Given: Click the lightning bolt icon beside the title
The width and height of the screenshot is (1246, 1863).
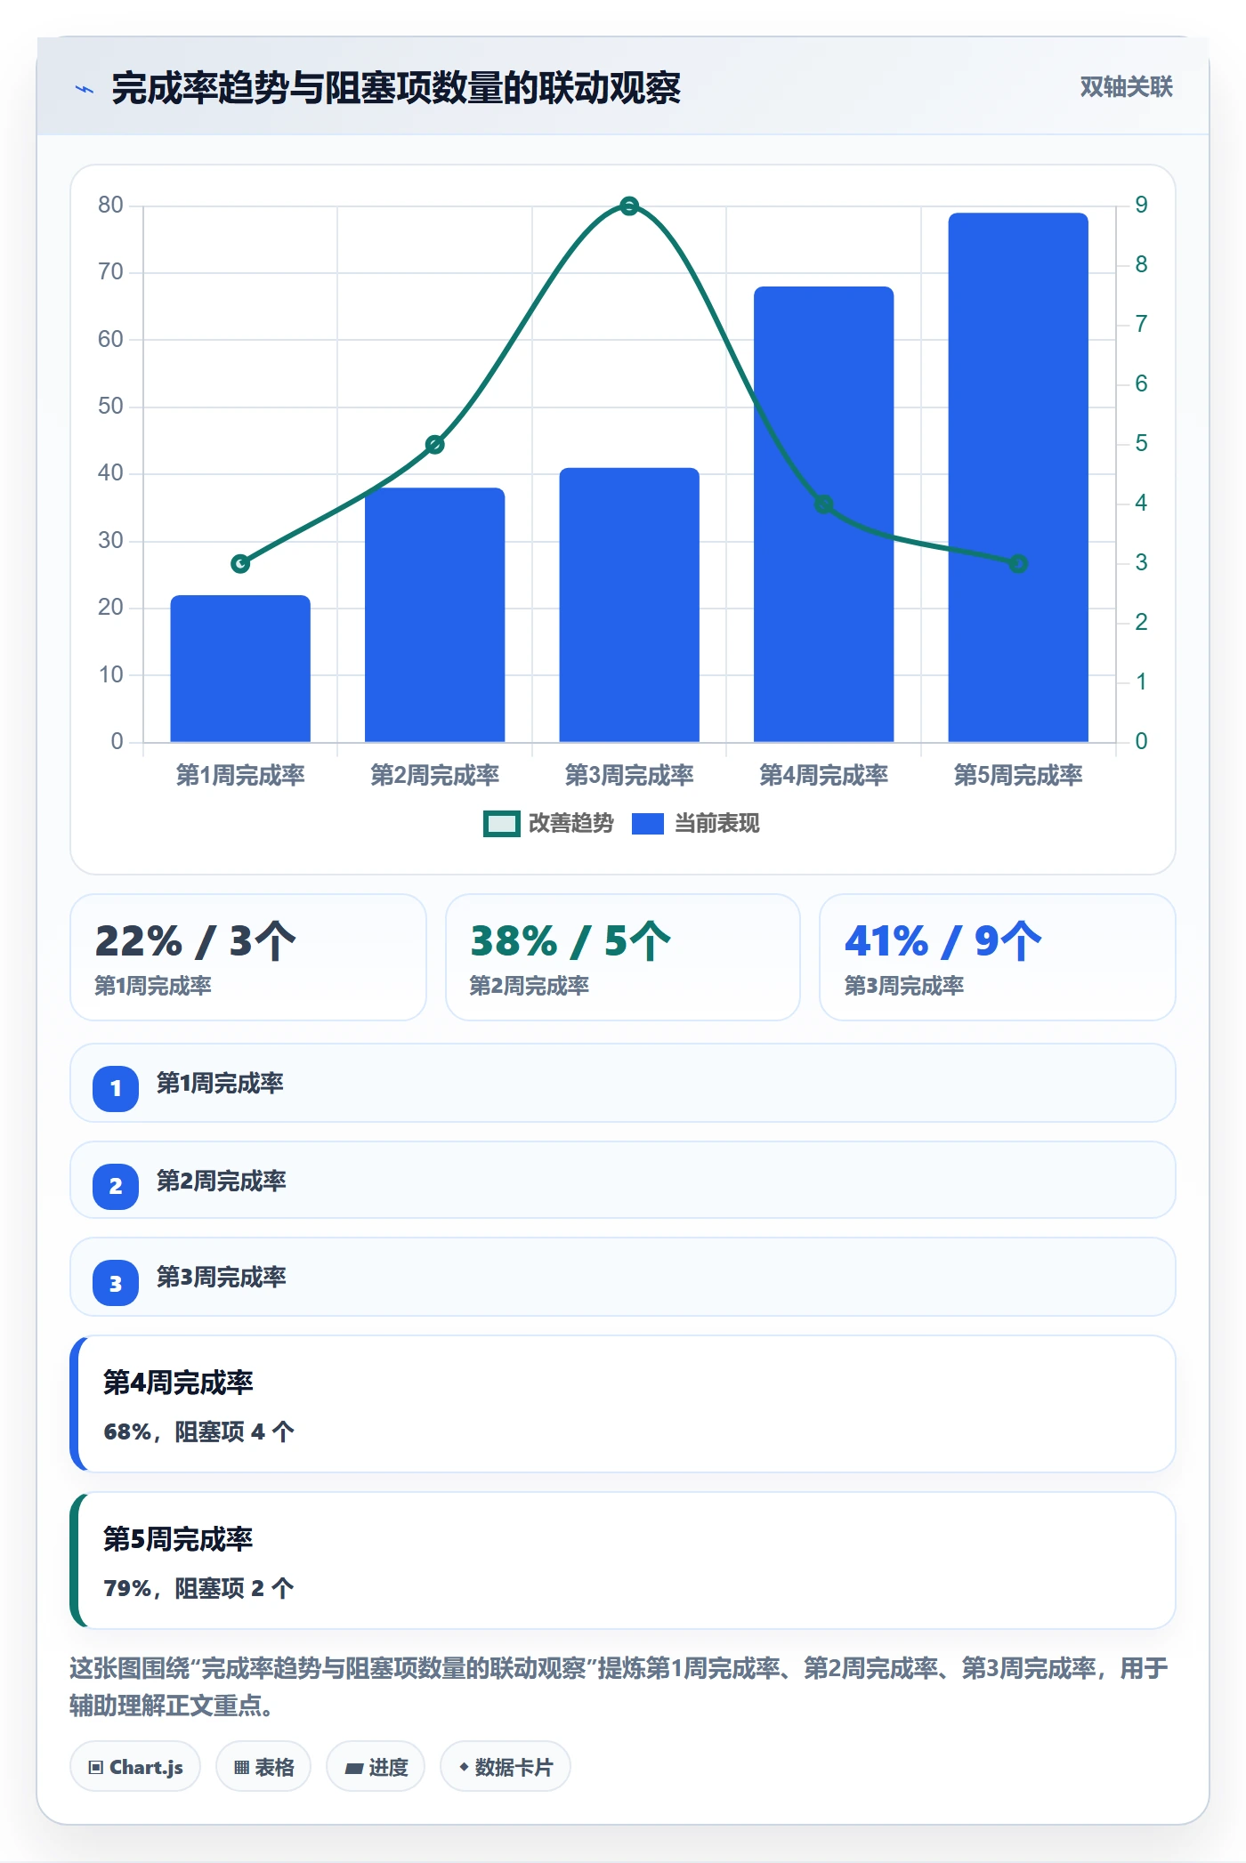Looking at the screenshot, I should [x=85, y=89].
